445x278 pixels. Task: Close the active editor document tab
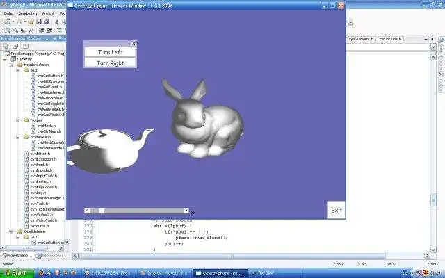432,39
